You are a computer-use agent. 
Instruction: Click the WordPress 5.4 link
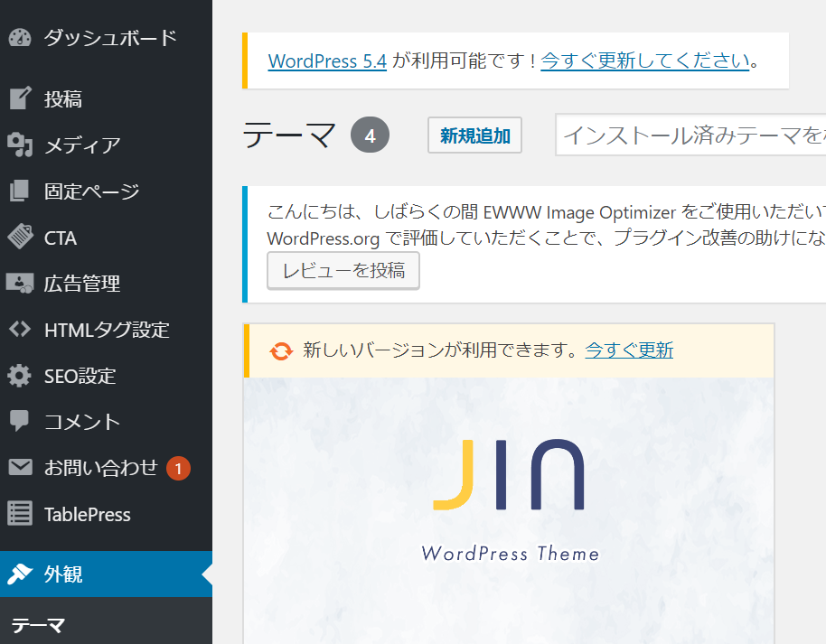pos(327,61)
